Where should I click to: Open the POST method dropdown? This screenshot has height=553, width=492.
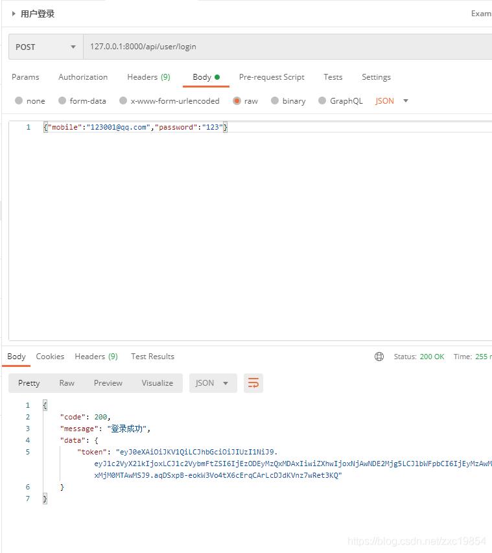pyautogui.click(x=45, y=47)
